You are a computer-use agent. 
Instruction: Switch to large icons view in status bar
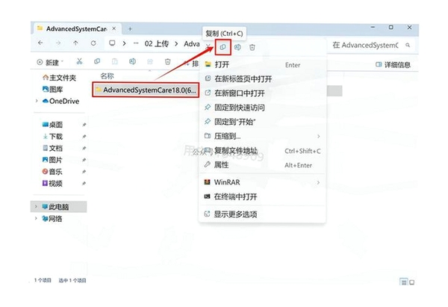click(x=411, y=282)
